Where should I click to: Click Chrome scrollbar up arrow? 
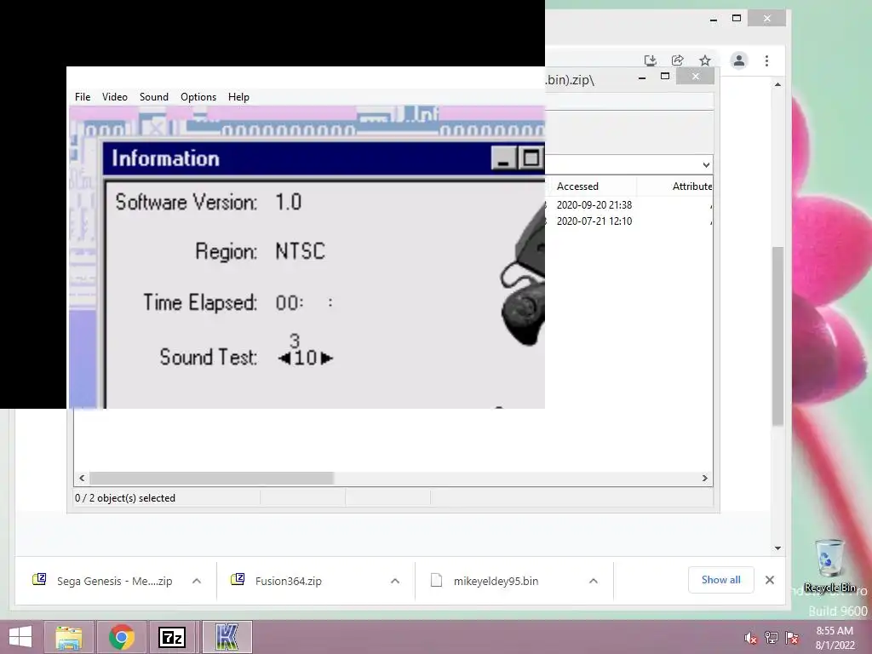click(x=777, y=84)
